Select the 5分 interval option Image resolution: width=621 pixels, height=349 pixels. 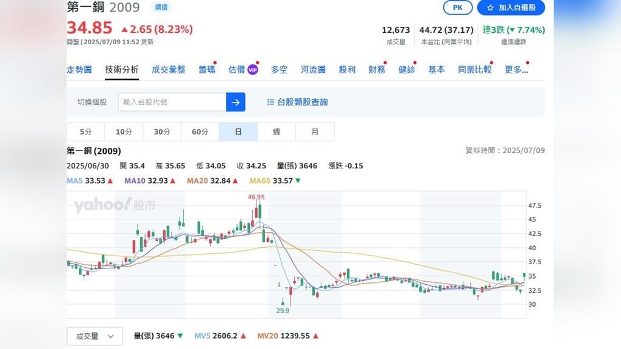(x=86, y=131)
